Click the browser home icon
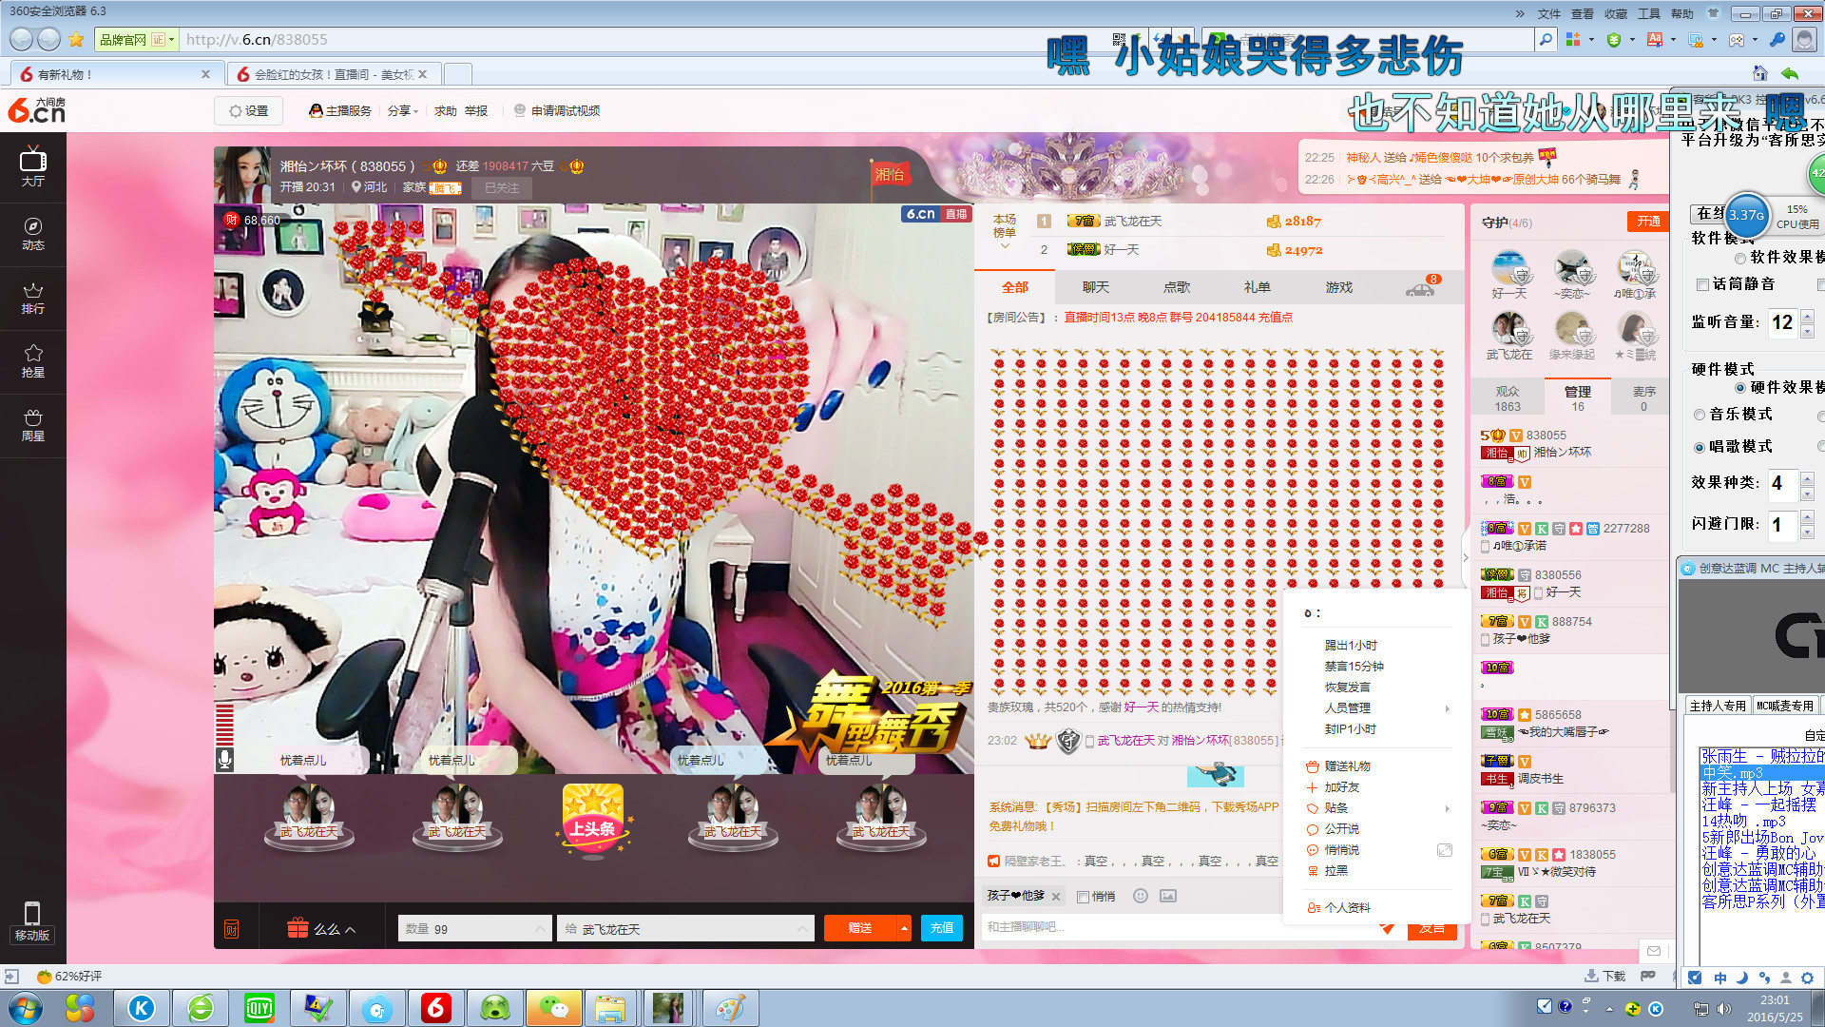Viewport: 1825px width, 1027px height. pyautogui.click(x=1759, y=73)
